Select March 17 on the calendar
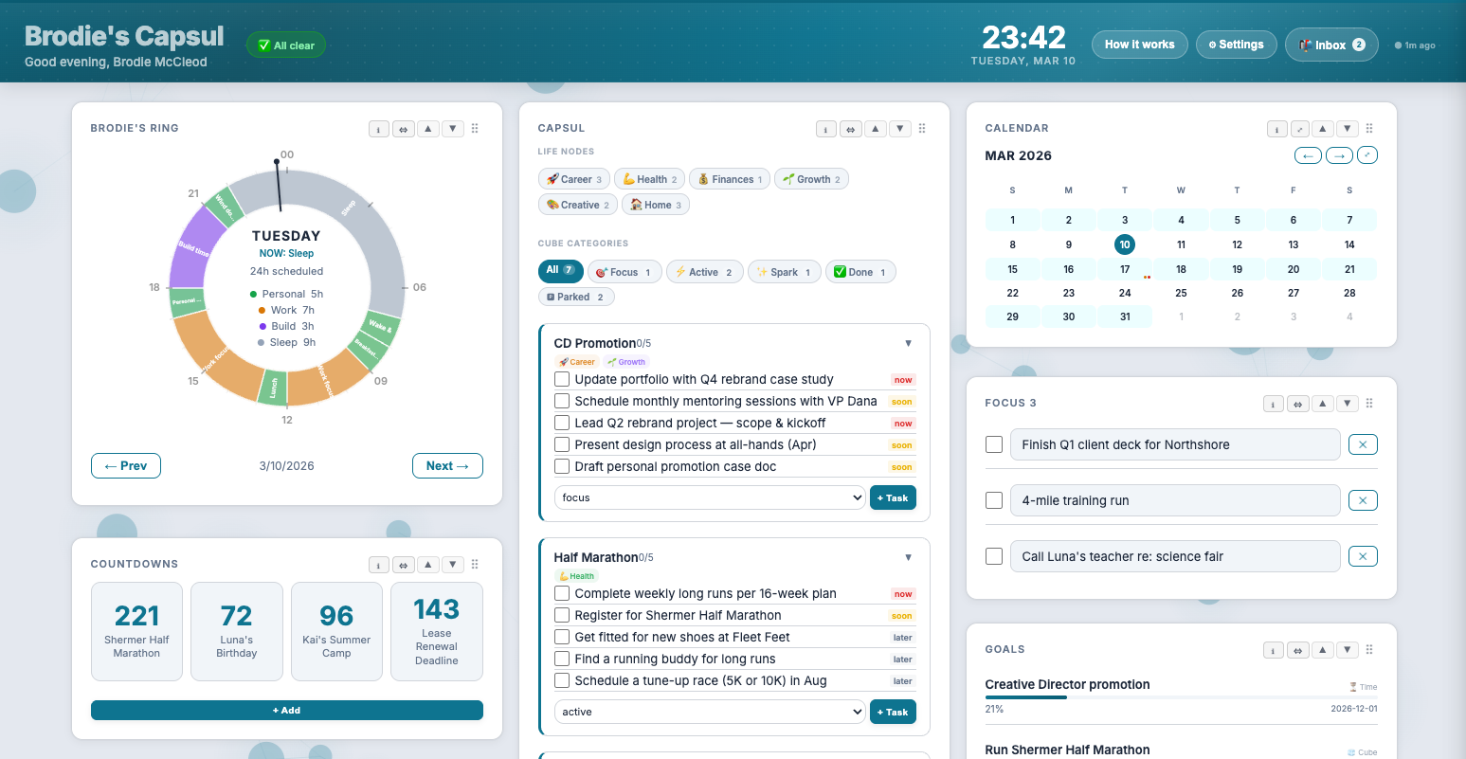The height and width of the screenshot is (759, 1466). [1124, 268]
